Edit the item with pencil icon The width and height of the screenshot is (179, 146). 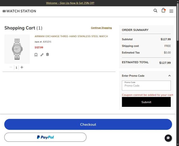tap(42, 55)
